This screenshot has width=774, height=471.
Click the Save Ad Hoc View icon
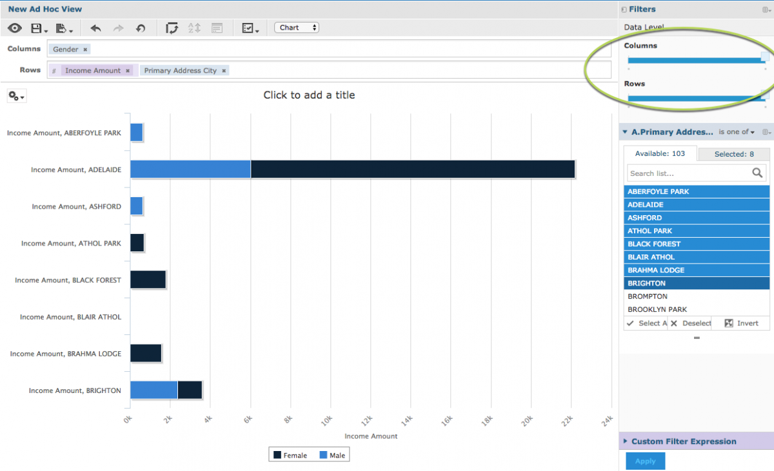click(37, 28)
